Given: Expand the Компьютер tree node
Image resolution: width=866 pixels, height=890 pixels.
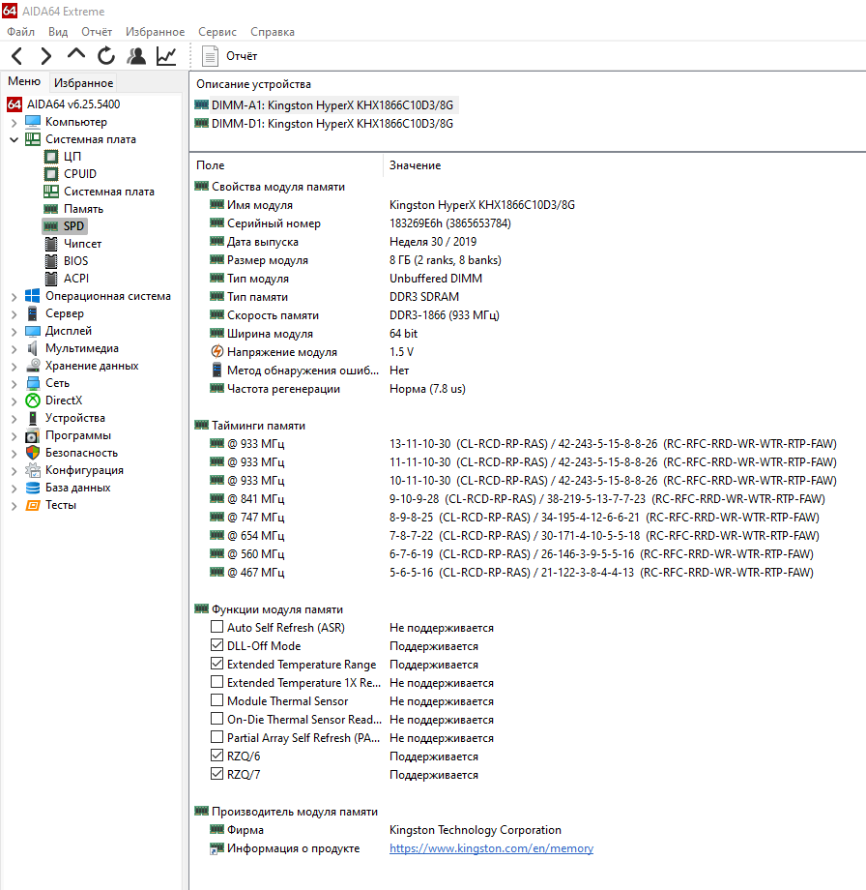Looking at the screenshot, I should pos(14,122).
